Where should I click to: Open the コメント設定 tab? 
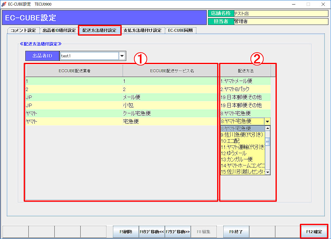click(x=23, y=30)
